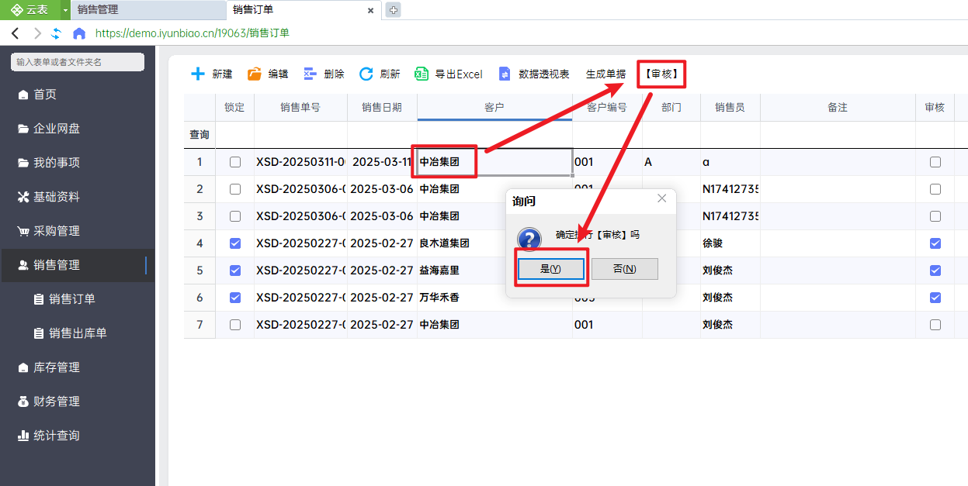The image size is (968, 486).
Task: Click the 销售单号 column header
Action: click(300, 108)
